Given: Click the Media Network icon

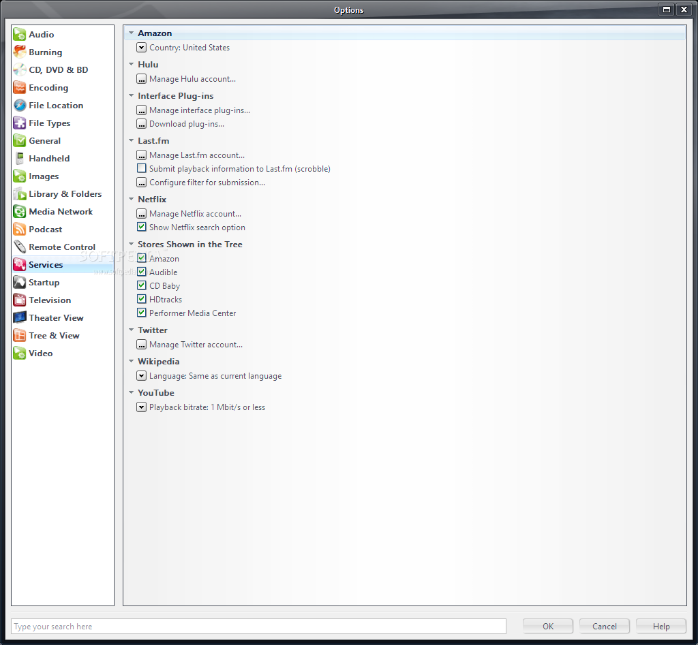Looking at the screenshot, I should coord(20,212).
